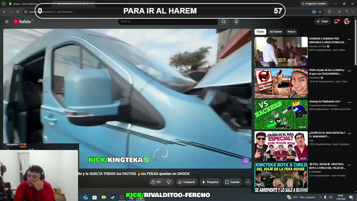Bookmark this page with the star

point(320,12)
